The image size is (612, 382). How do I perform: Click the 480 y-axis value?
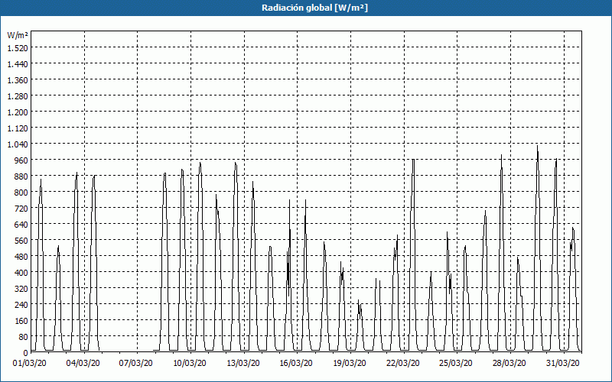pos(22,257)
